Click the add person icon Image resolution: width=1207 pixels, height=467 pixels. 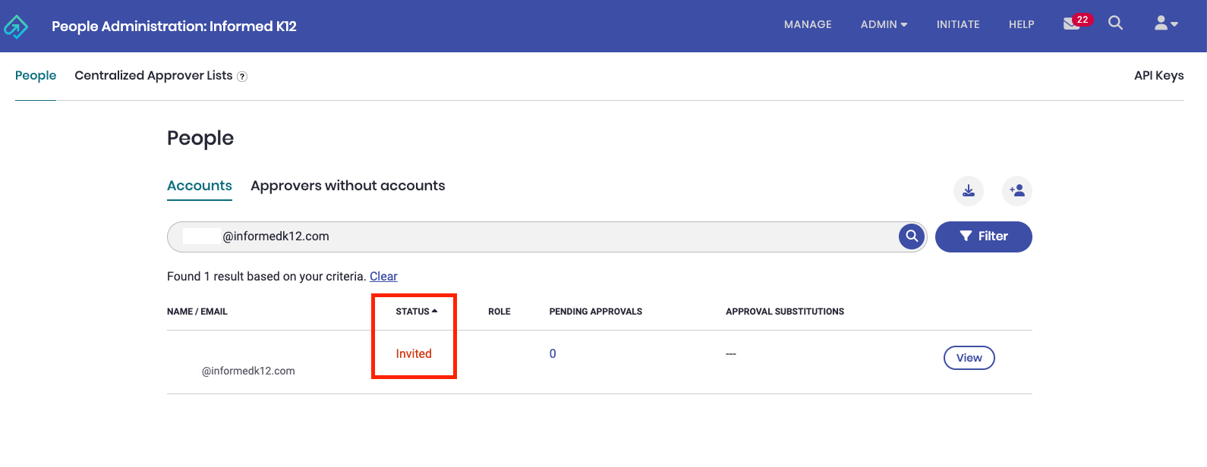pyautogui.click(x=1017, y=191)
